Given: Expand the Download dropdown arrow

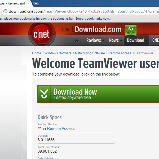Looking at the screenshot, I should pos(147,41).
